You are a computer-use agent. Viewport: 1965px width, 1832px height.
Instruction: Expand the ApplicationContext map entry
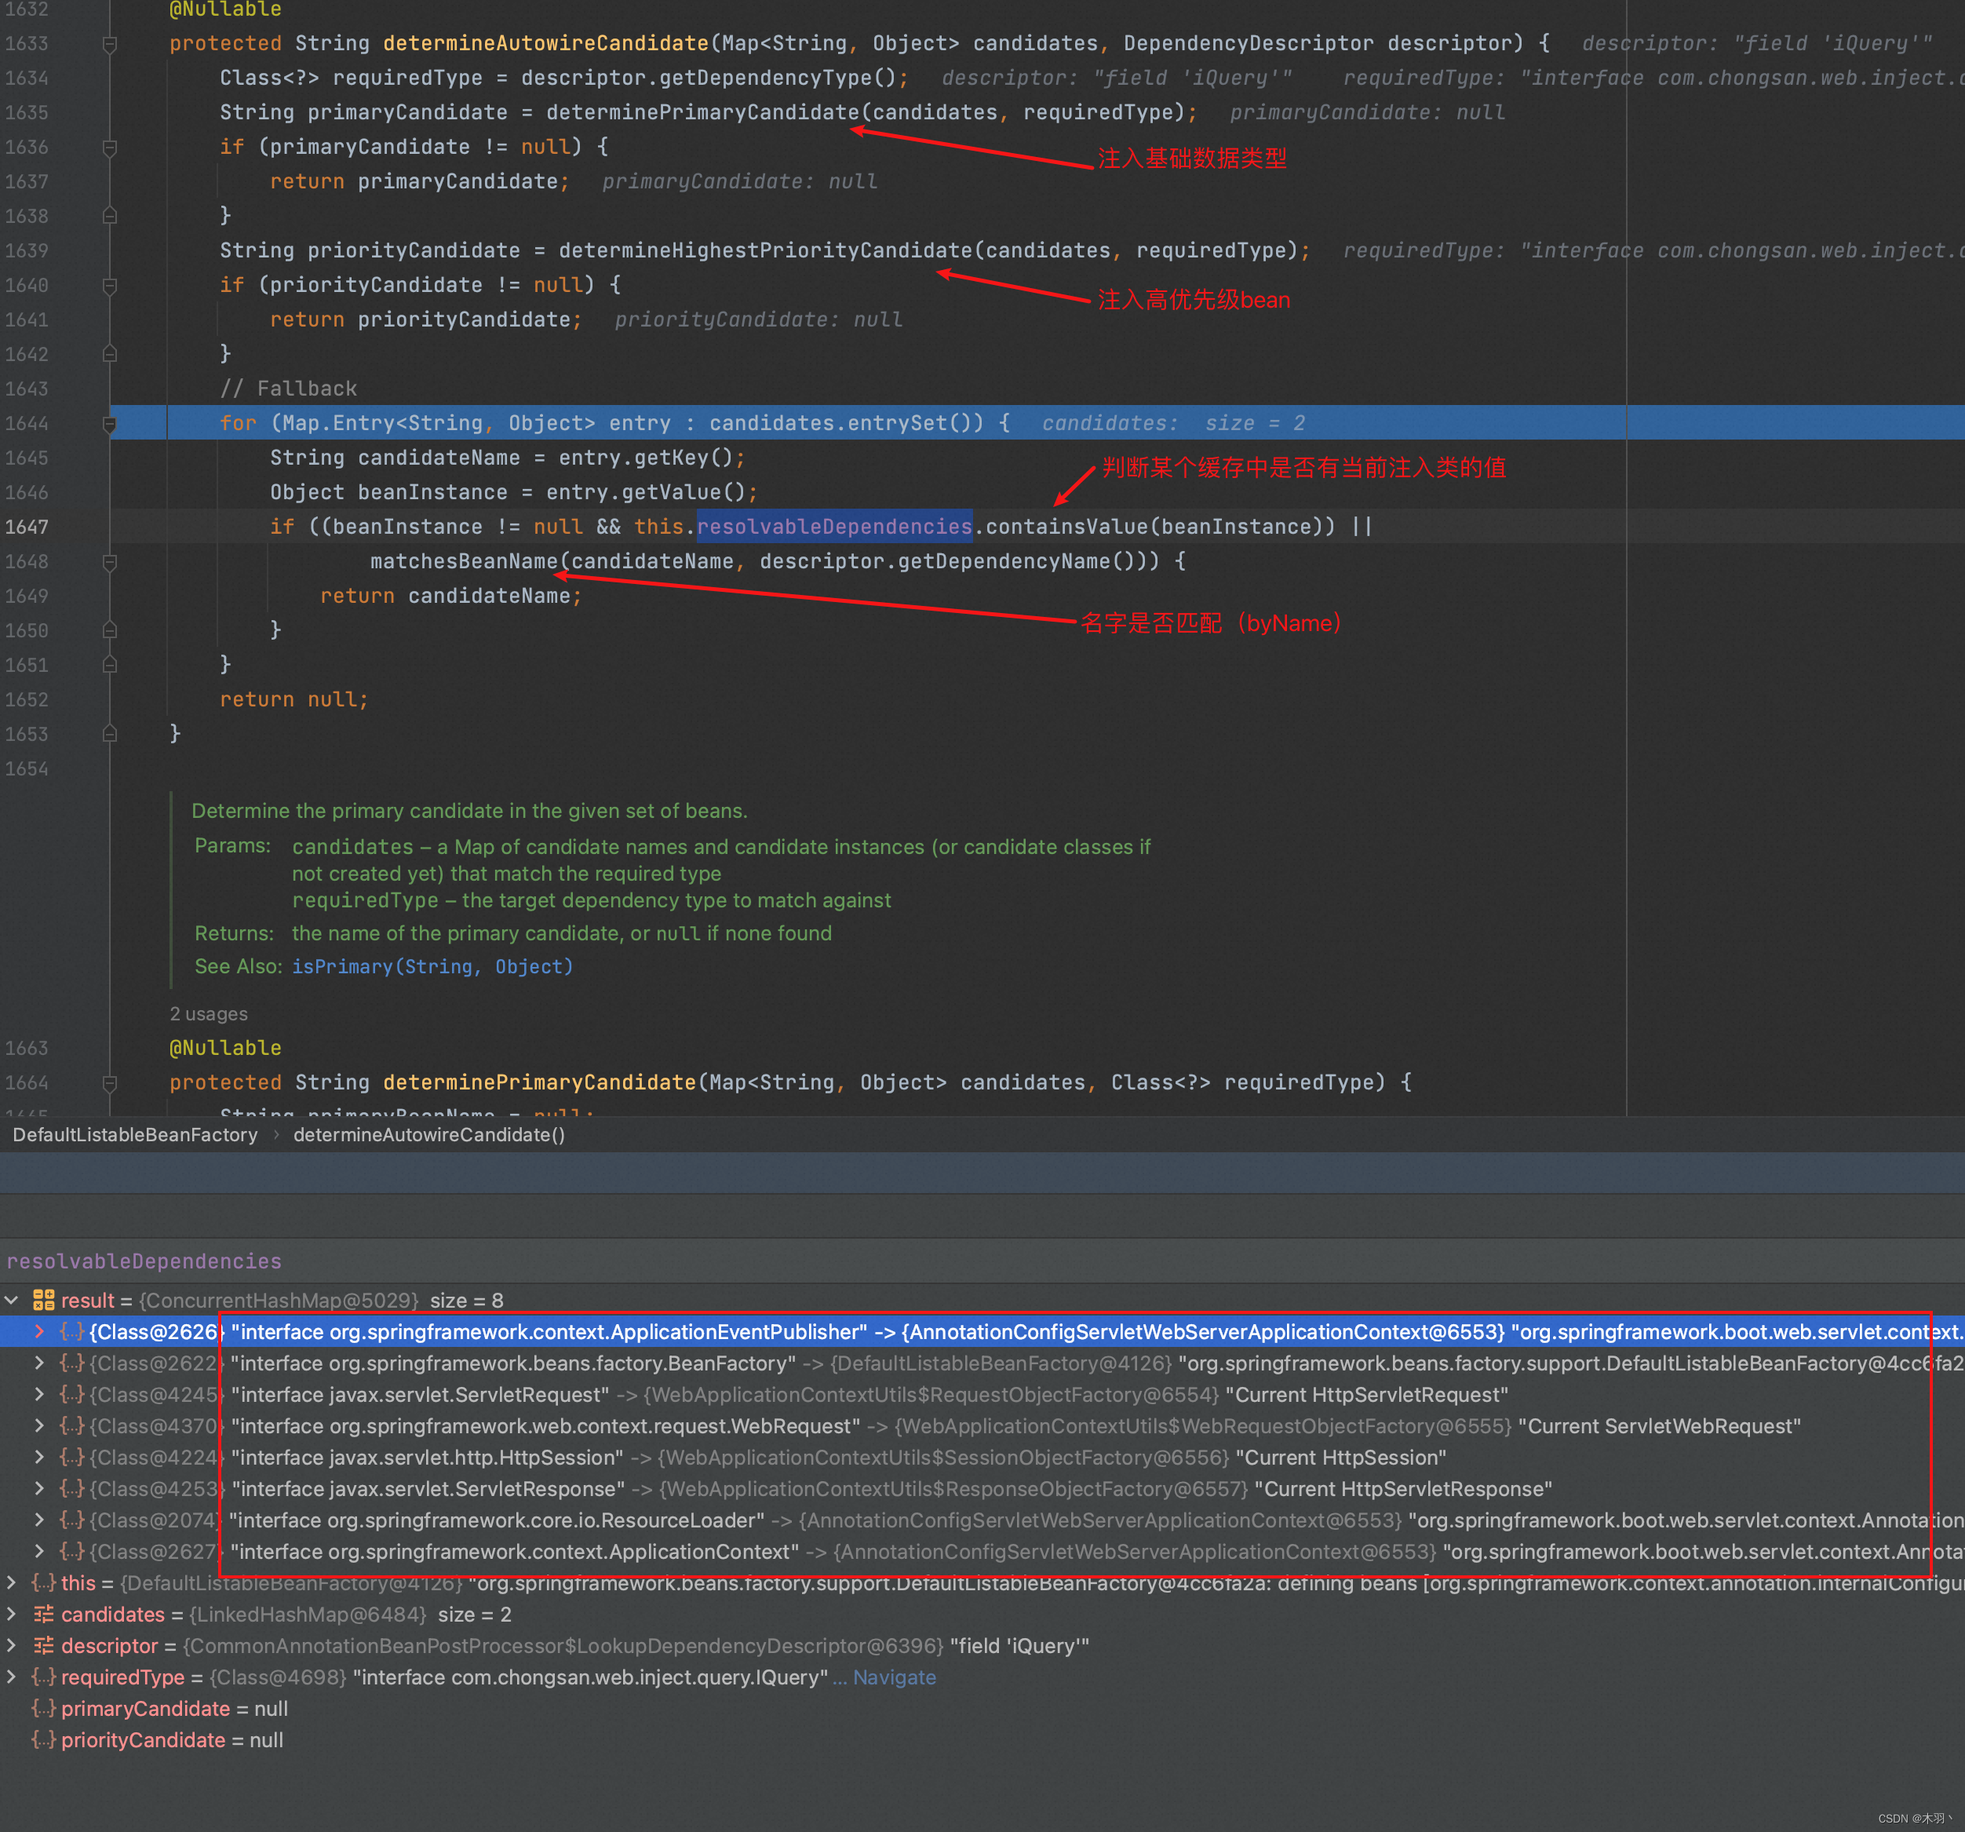point(39,1553)
